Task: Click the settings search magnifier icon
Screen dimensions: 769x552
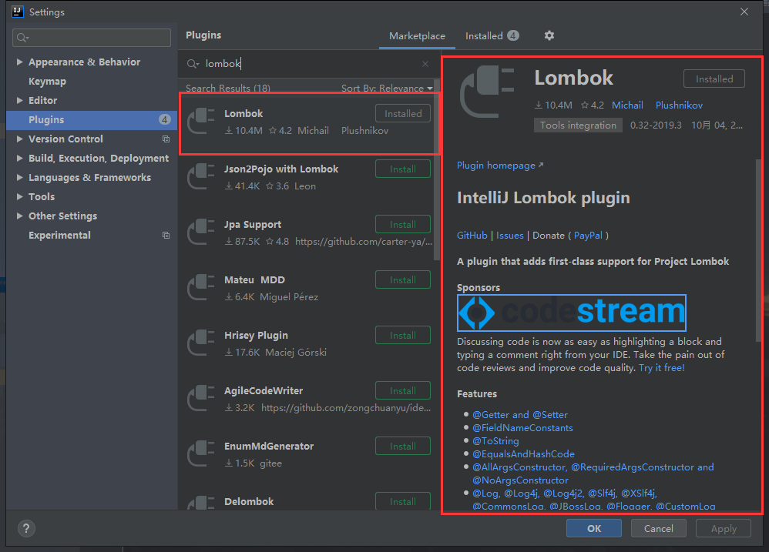Action: tap(22, 38)
